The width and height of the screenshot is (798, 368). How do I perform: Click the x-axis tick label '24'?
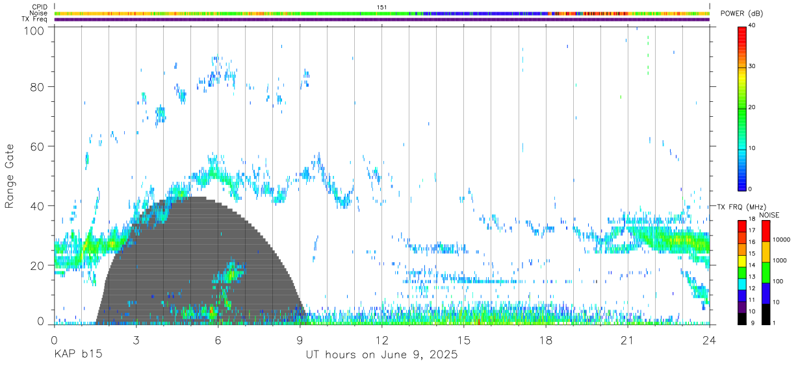(709, 340)
